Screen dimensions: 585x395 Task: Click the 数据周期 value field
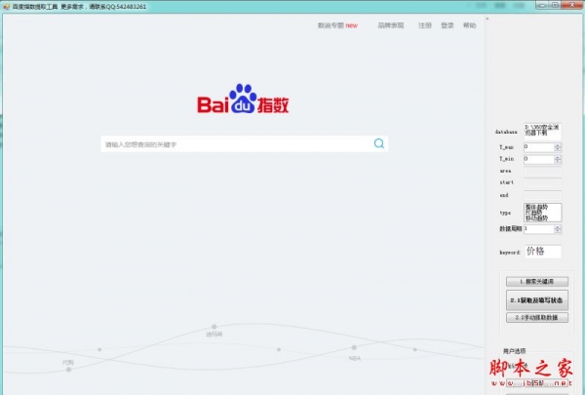(539, 229)
